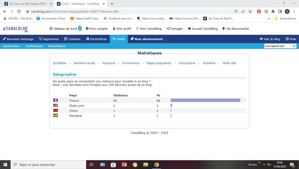Open the Autres favoris bookmarks folder
Screen dimensions: 299x169
pyautogui.click(x=285, y=18)
